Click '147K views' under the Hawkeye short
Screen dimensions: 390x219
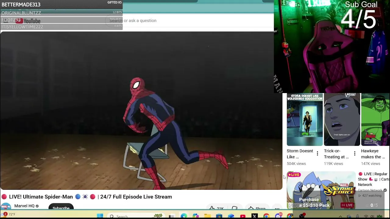[x=370, y=164]
